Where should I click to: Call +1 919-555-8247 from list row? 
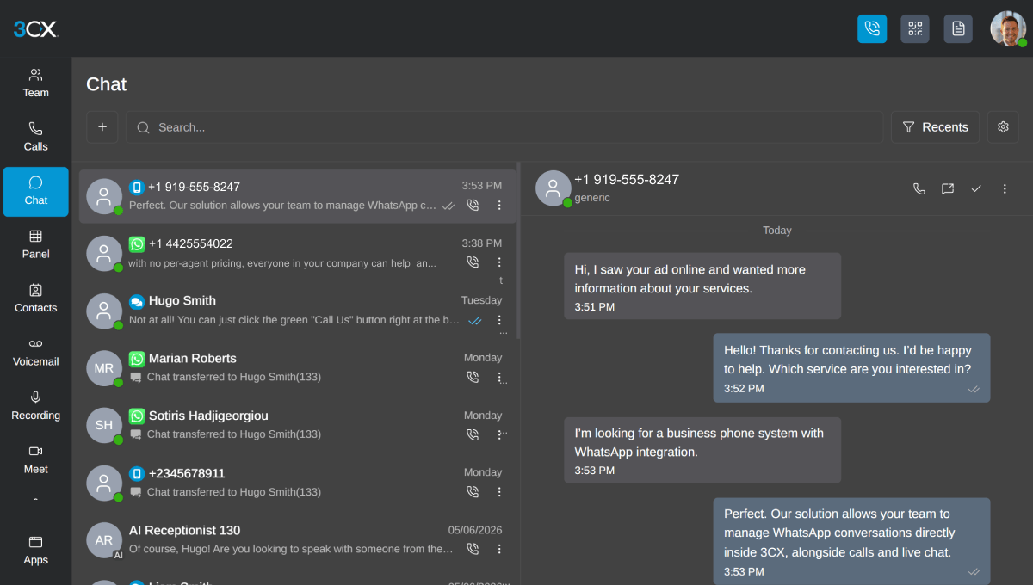tap(473, 206)
